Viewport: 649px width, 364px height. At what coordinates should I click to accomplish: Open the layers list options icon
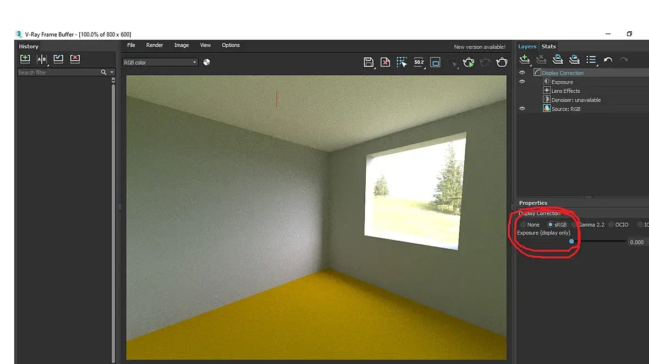click(x=591, y=60)
